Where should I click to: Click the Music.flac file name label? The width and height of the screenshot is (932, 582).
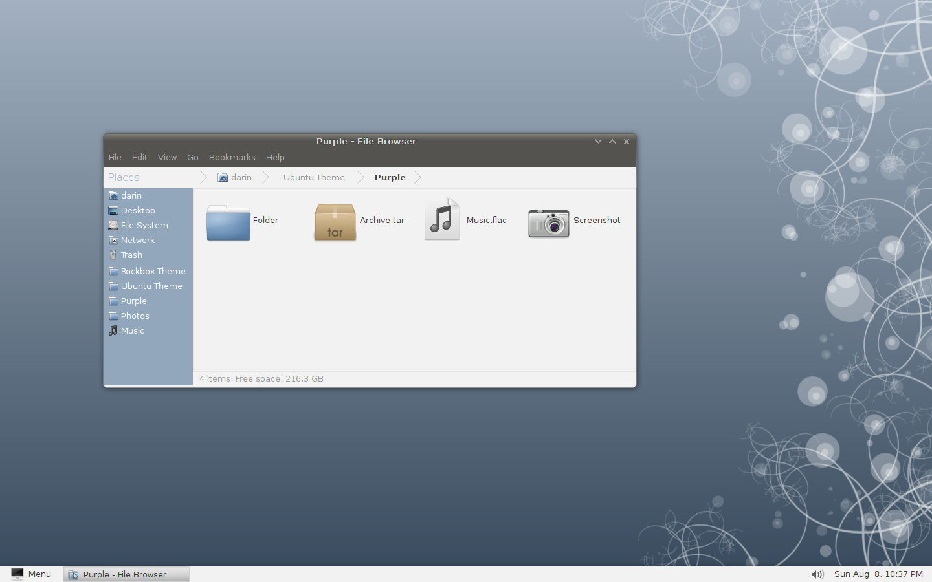pyautogui.click(x=487, y=220)
